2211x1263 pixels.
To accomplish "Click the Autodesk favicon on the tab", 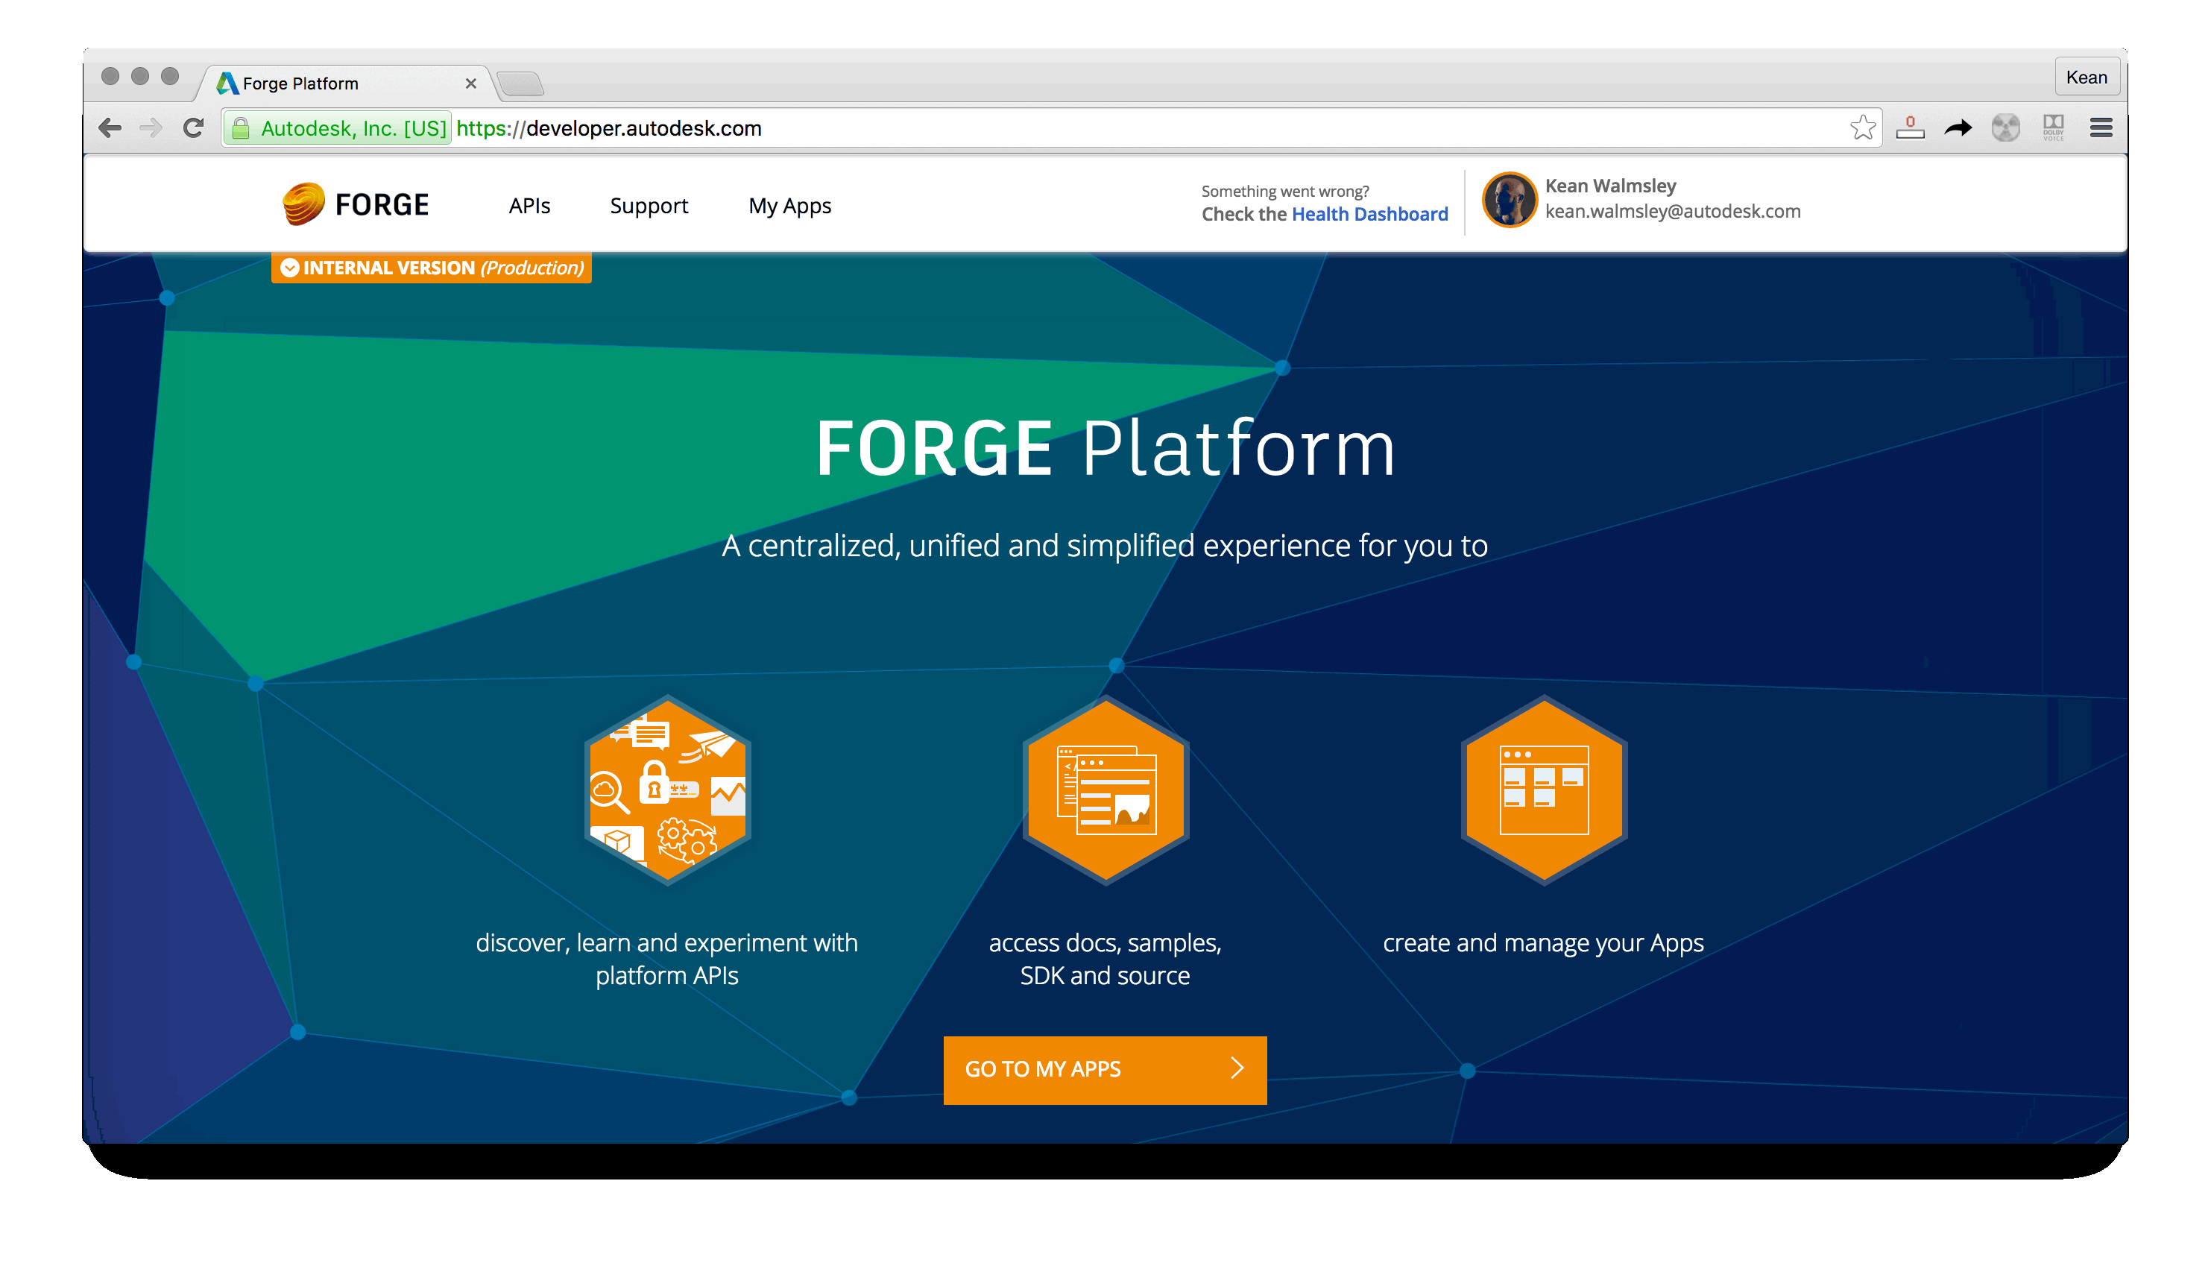I will pyautogui.click(x=227, y=84).
